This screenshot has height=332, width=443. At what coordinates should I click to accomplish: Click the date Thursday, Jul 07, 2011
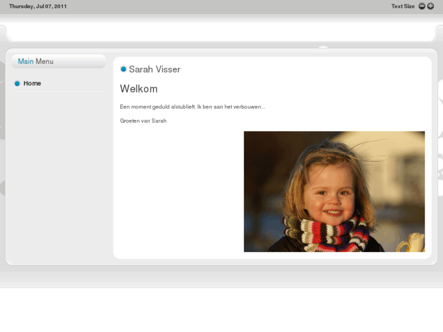[38, 6]
